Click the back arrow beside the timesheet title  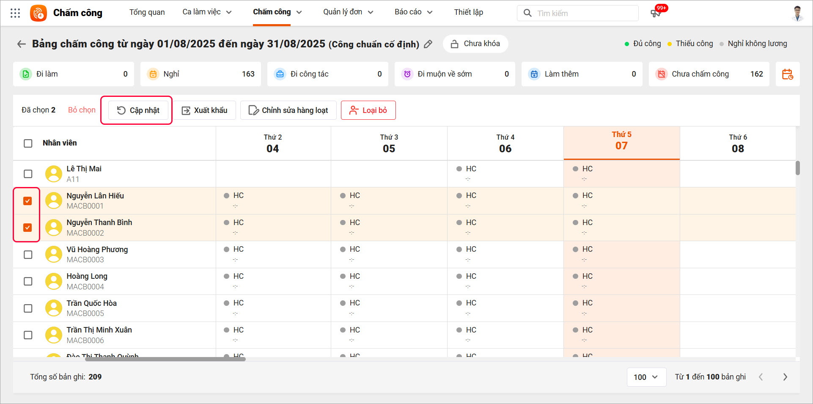[21, 44]
